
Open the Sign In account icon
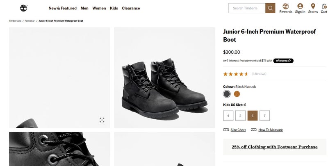pyautogui.click(x=300, y=7)
